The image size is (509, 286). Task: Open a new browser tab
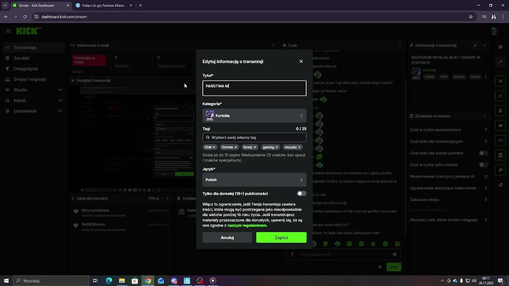(x=140, y=6)
